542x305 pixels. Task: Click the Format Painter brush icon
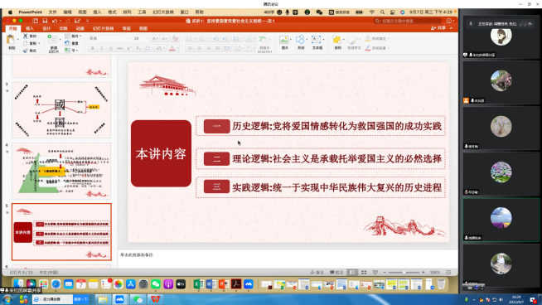(25, 51)
